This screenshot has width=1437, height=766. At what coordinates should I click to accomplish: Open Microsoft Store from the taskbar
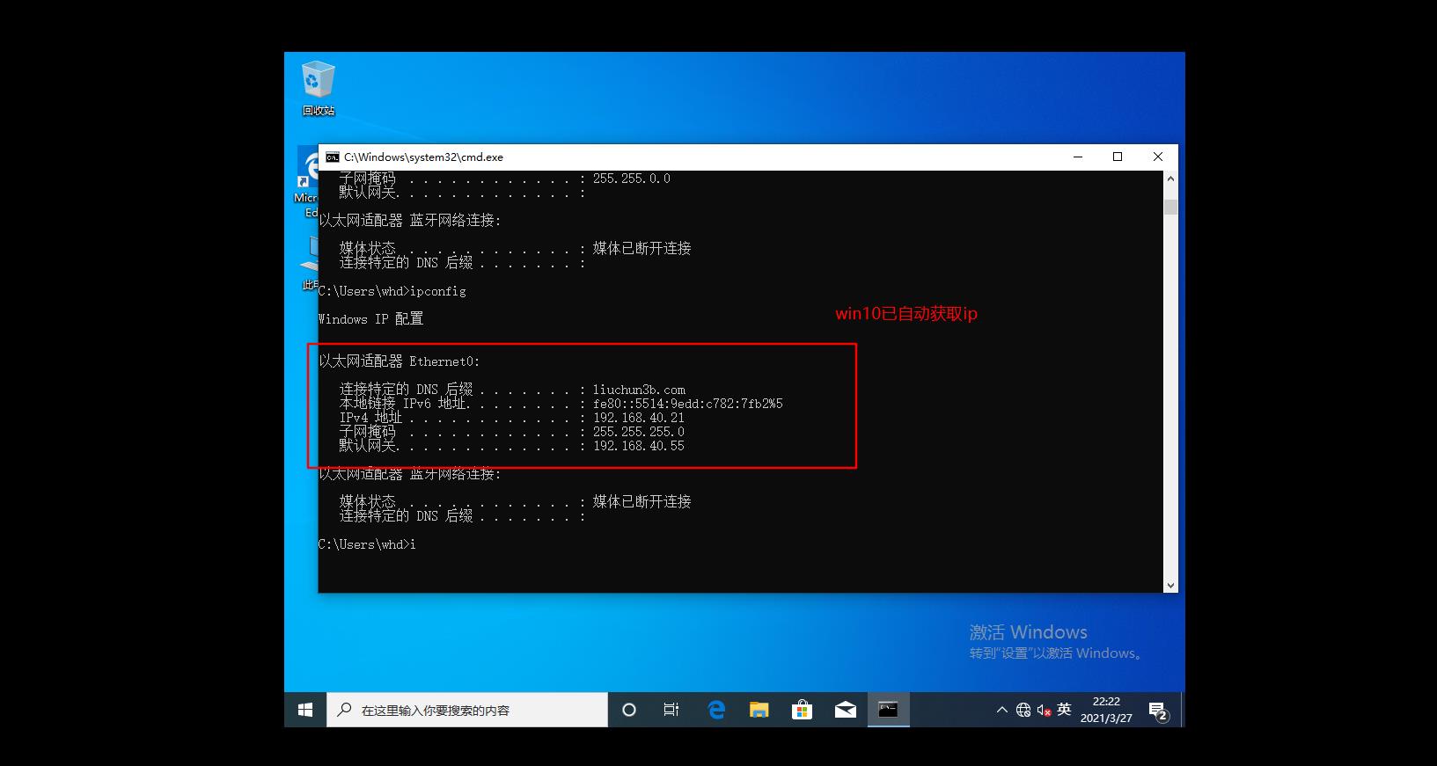(x=802, y=710)
